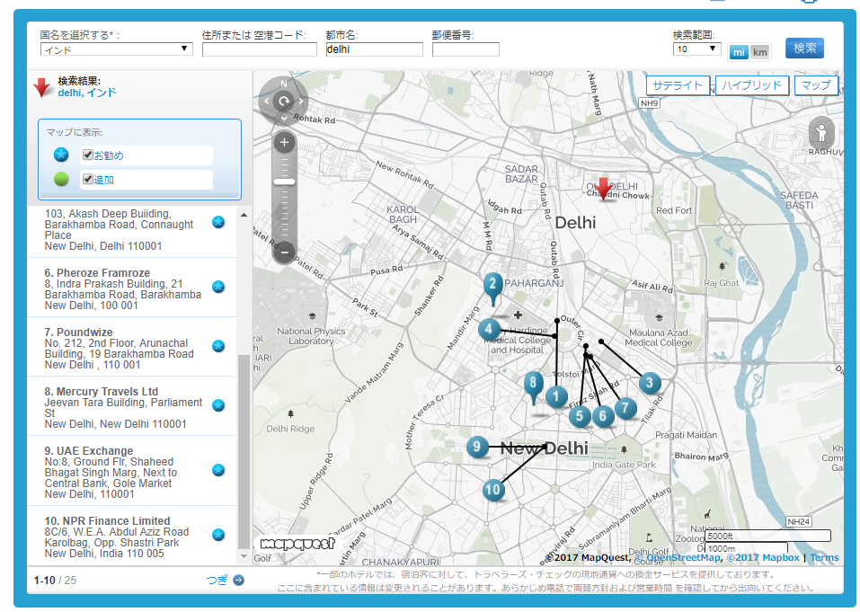860x612 pixels.
Task: Click the compass rotate control on map
Action: 284,101
